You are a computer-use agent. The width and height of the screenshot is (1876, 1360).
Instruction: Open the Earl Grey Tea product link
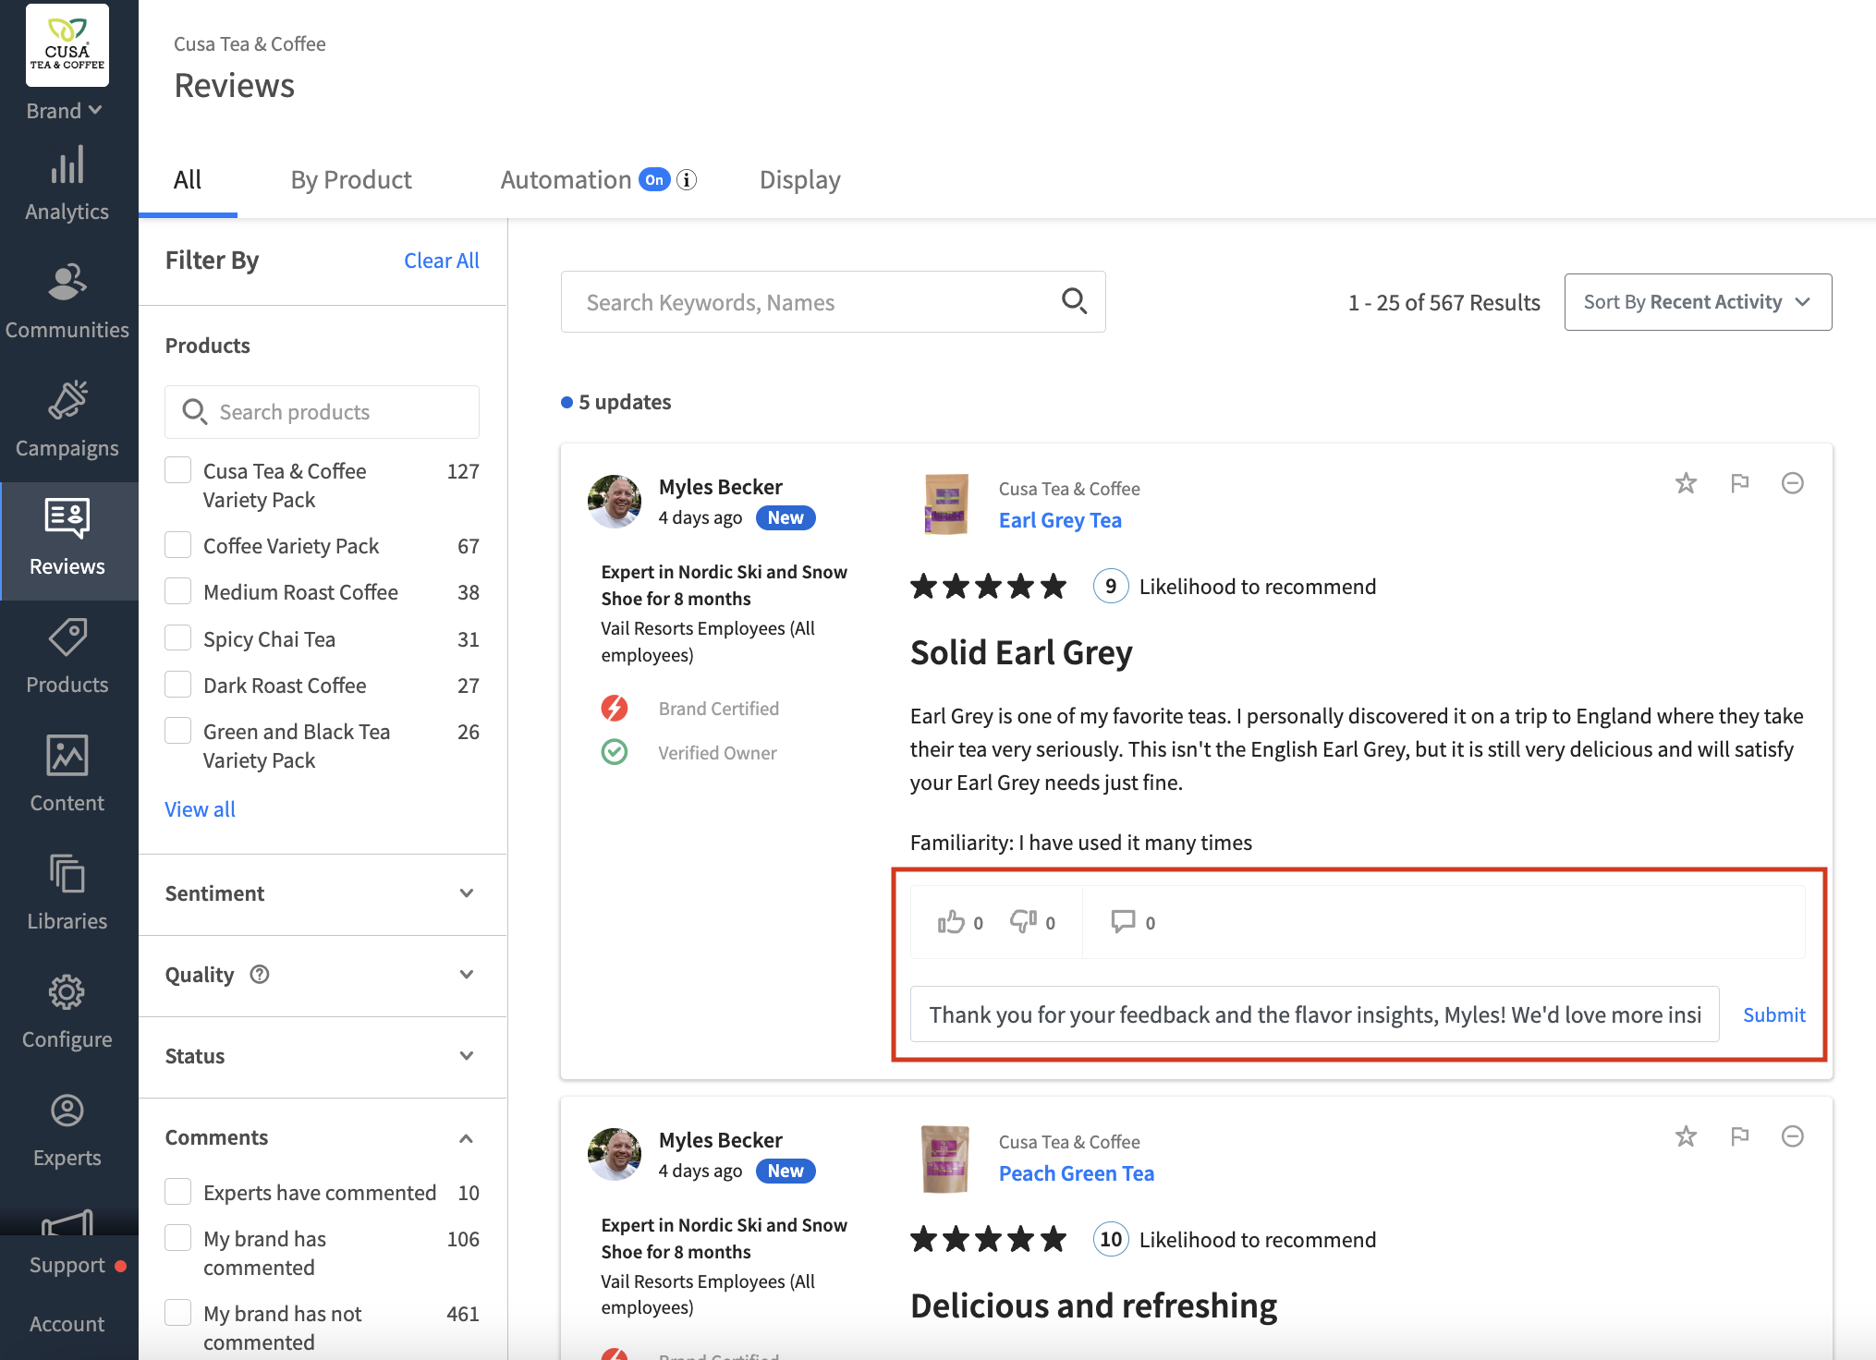(x=1060, y=520)
